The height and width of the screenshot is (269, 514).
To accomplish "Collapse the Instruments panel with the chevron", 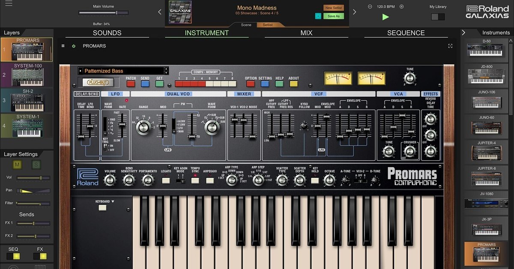I will [463, 33].
